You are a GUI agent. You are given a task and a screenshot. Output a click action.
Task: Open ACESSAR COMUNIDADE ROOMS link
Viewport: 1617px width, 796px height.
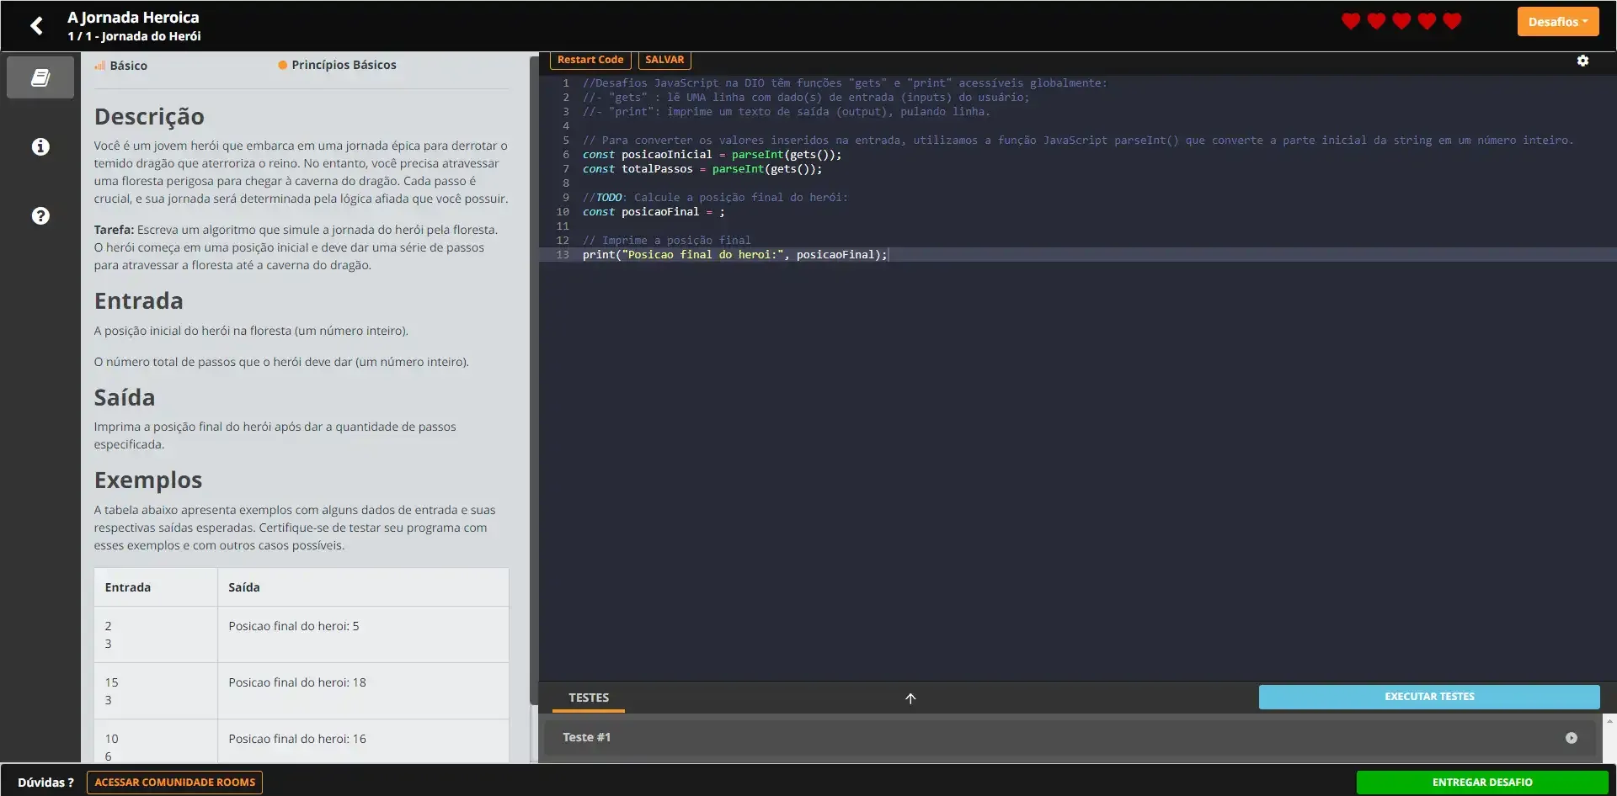pyautogui.click(x=175, y=783)
